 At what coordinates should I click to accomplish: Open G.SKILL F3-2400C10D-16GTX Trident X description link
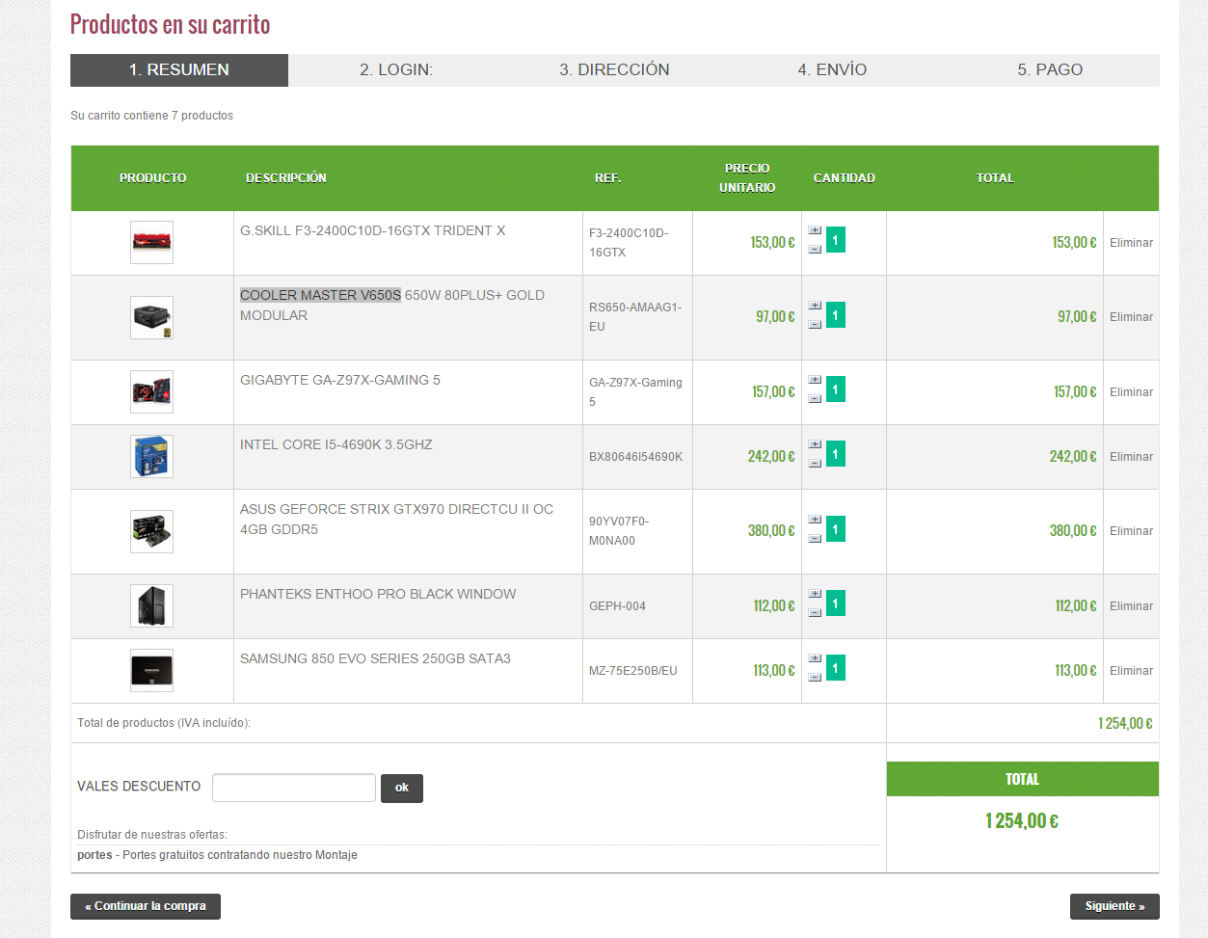372,231
